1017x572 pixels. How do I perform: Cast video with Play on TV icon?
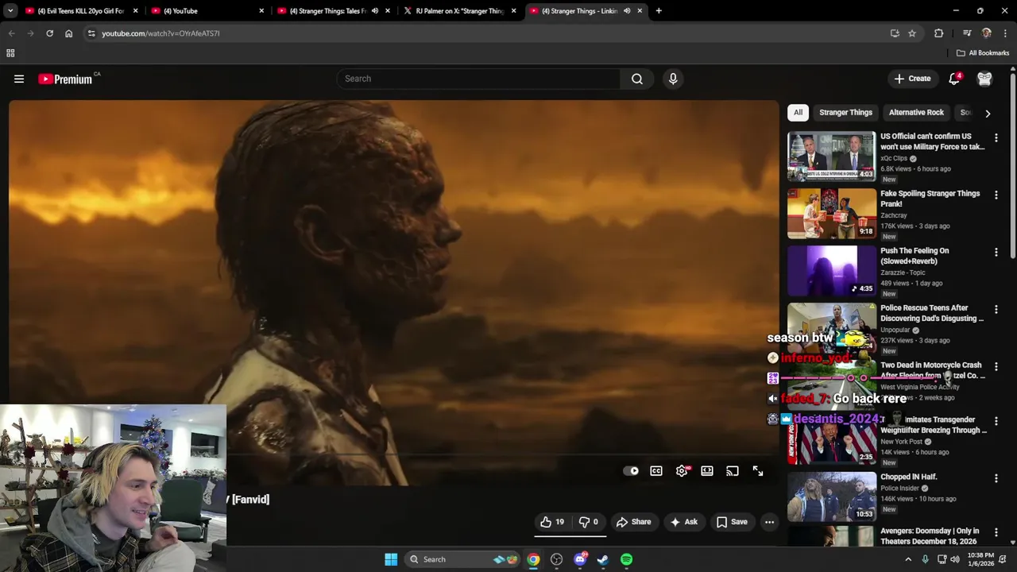click(733, 471)
